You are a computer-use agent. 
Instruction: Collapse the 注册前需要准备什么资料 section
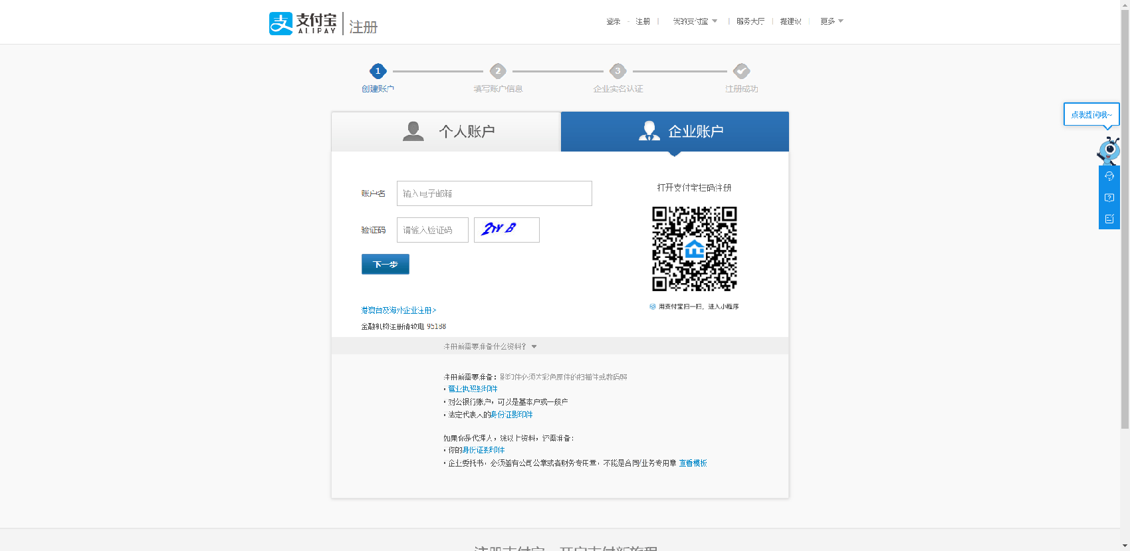(490, 346)
